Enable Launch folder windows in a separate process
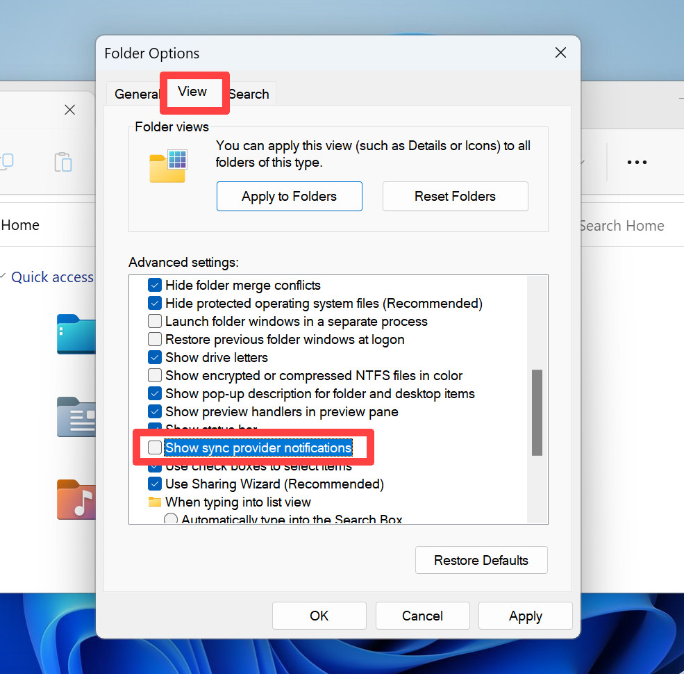Screen dimensions: 684x674 pos(154,321)
